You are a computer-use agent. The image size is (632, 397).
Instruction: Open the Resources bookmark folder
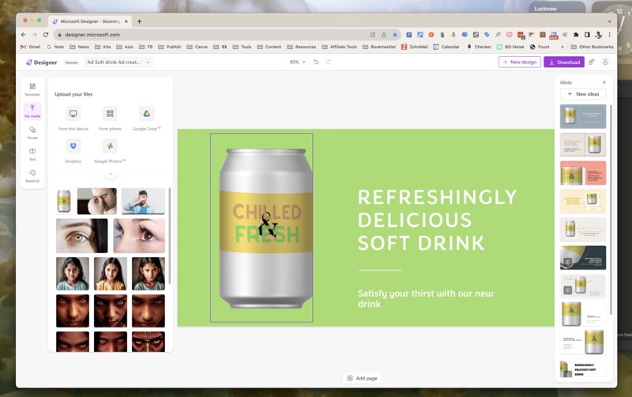click(x=302, y=47)
